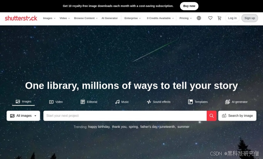Click the red magnifier search button
This screenshot has height=159, width=263.
[211, 116]
